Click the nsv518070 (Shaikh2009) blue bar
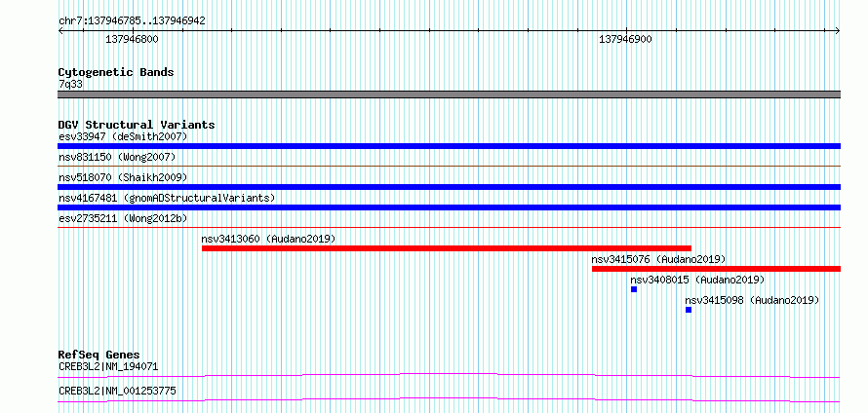Viewport: 868px width, 413px height. [449, 187]
